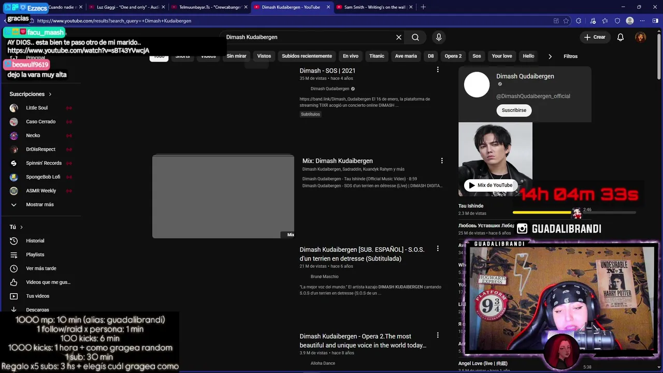Screen dimensions: 663x373
Task: Click the magnifier search button
Action: [415, 37]
